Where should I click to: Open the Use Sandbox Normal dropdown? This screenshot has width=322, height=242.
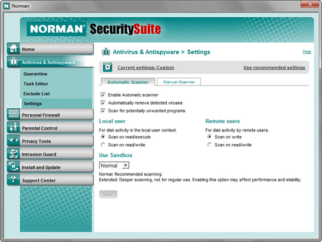[114, 165]
